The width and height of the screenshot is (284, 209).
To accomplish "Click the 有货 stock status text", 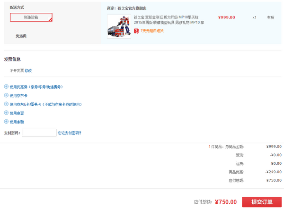I will point(271,17).
